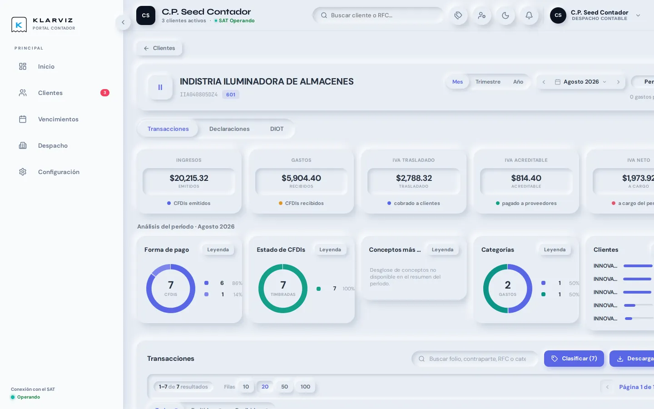Switch to Transacciones tab

click(168, 129)
